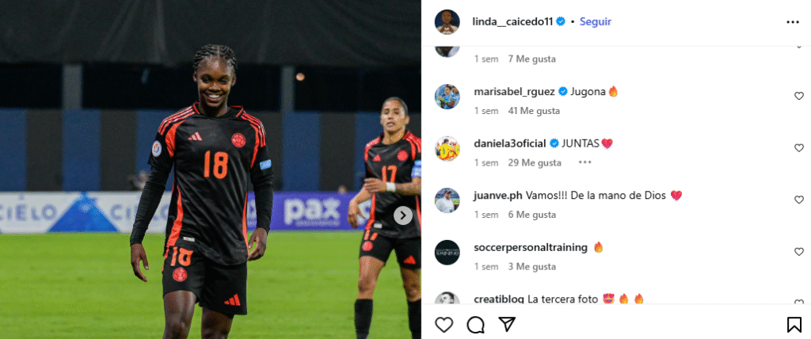The height and width of the screenshot is (339, 811).
Task: Open the three-dot post options menu
Action: point(792,22)
